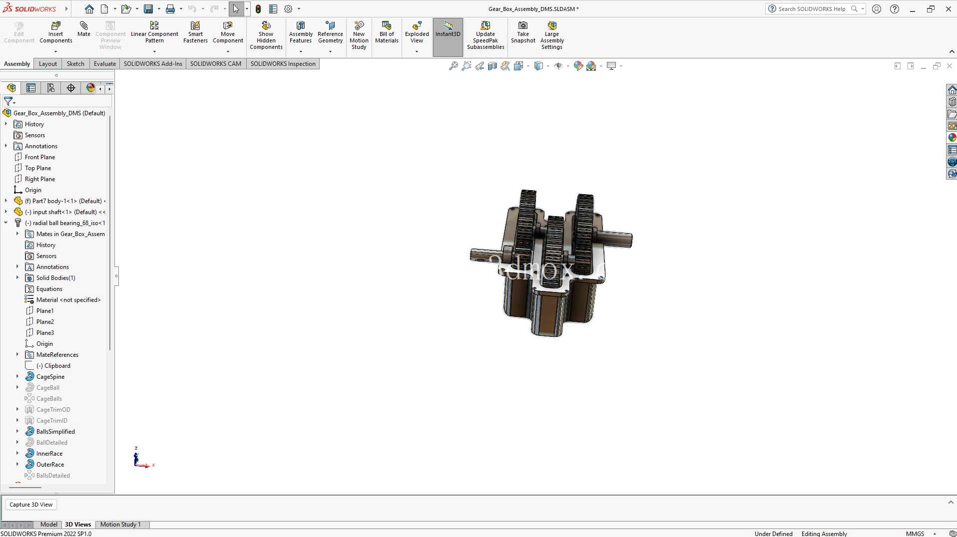This screenshot has width=957, height=537.
Task: Expand Solid Bodies(1) folder
Action: pyautogui.click(x=17, y=277)
